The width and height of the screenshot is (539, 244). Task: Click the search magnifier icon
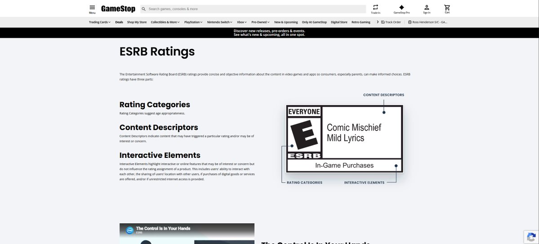click(x=144, y=9)
